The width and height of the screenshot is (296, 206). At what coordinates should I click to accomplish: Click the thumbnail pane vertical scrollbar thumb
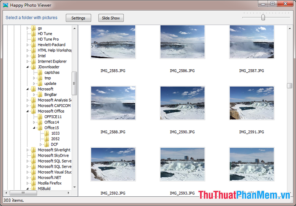point(290,86)
